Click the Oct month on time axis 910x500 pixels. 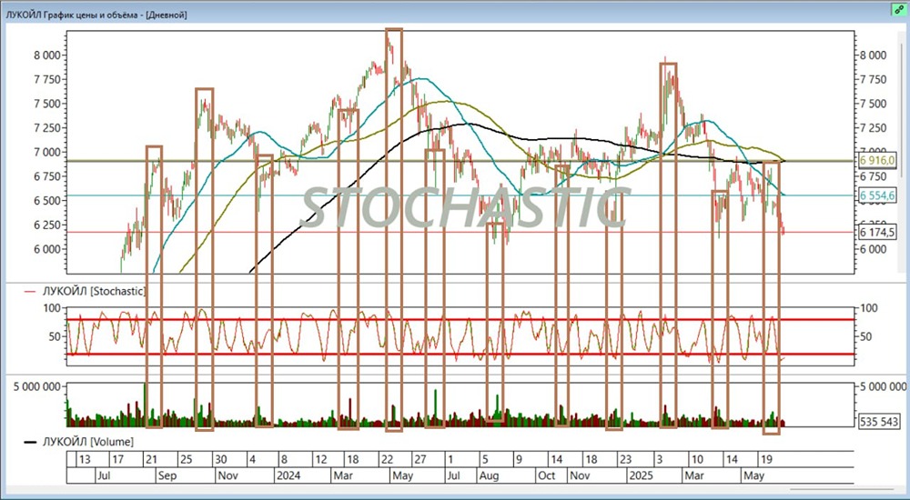tap(546, 475)
